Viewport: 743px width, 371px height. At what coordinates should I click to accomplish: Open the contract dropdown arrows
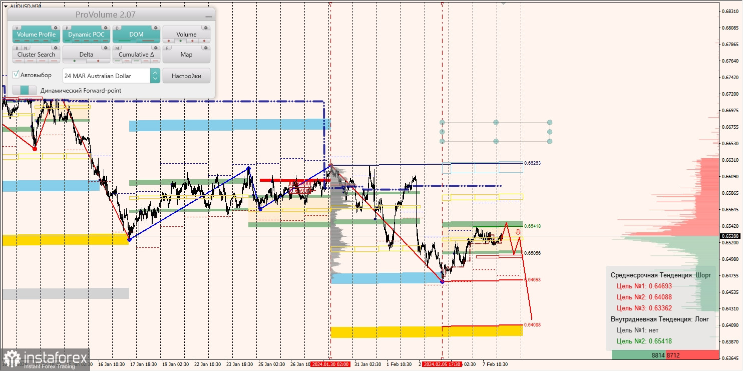(155, 76)
